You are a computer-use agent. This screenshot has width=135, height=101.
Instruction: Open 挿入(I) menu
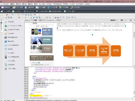tap(24, 4)
